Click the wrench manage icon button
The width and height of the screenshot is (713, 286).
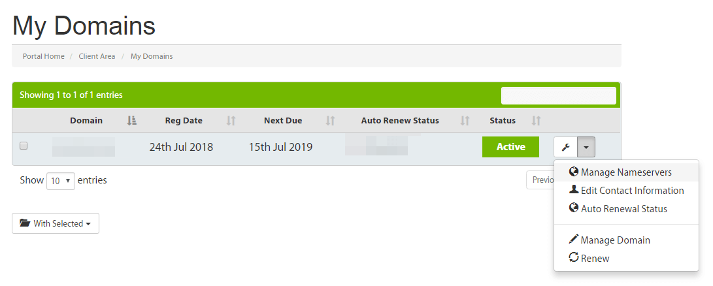566,147
